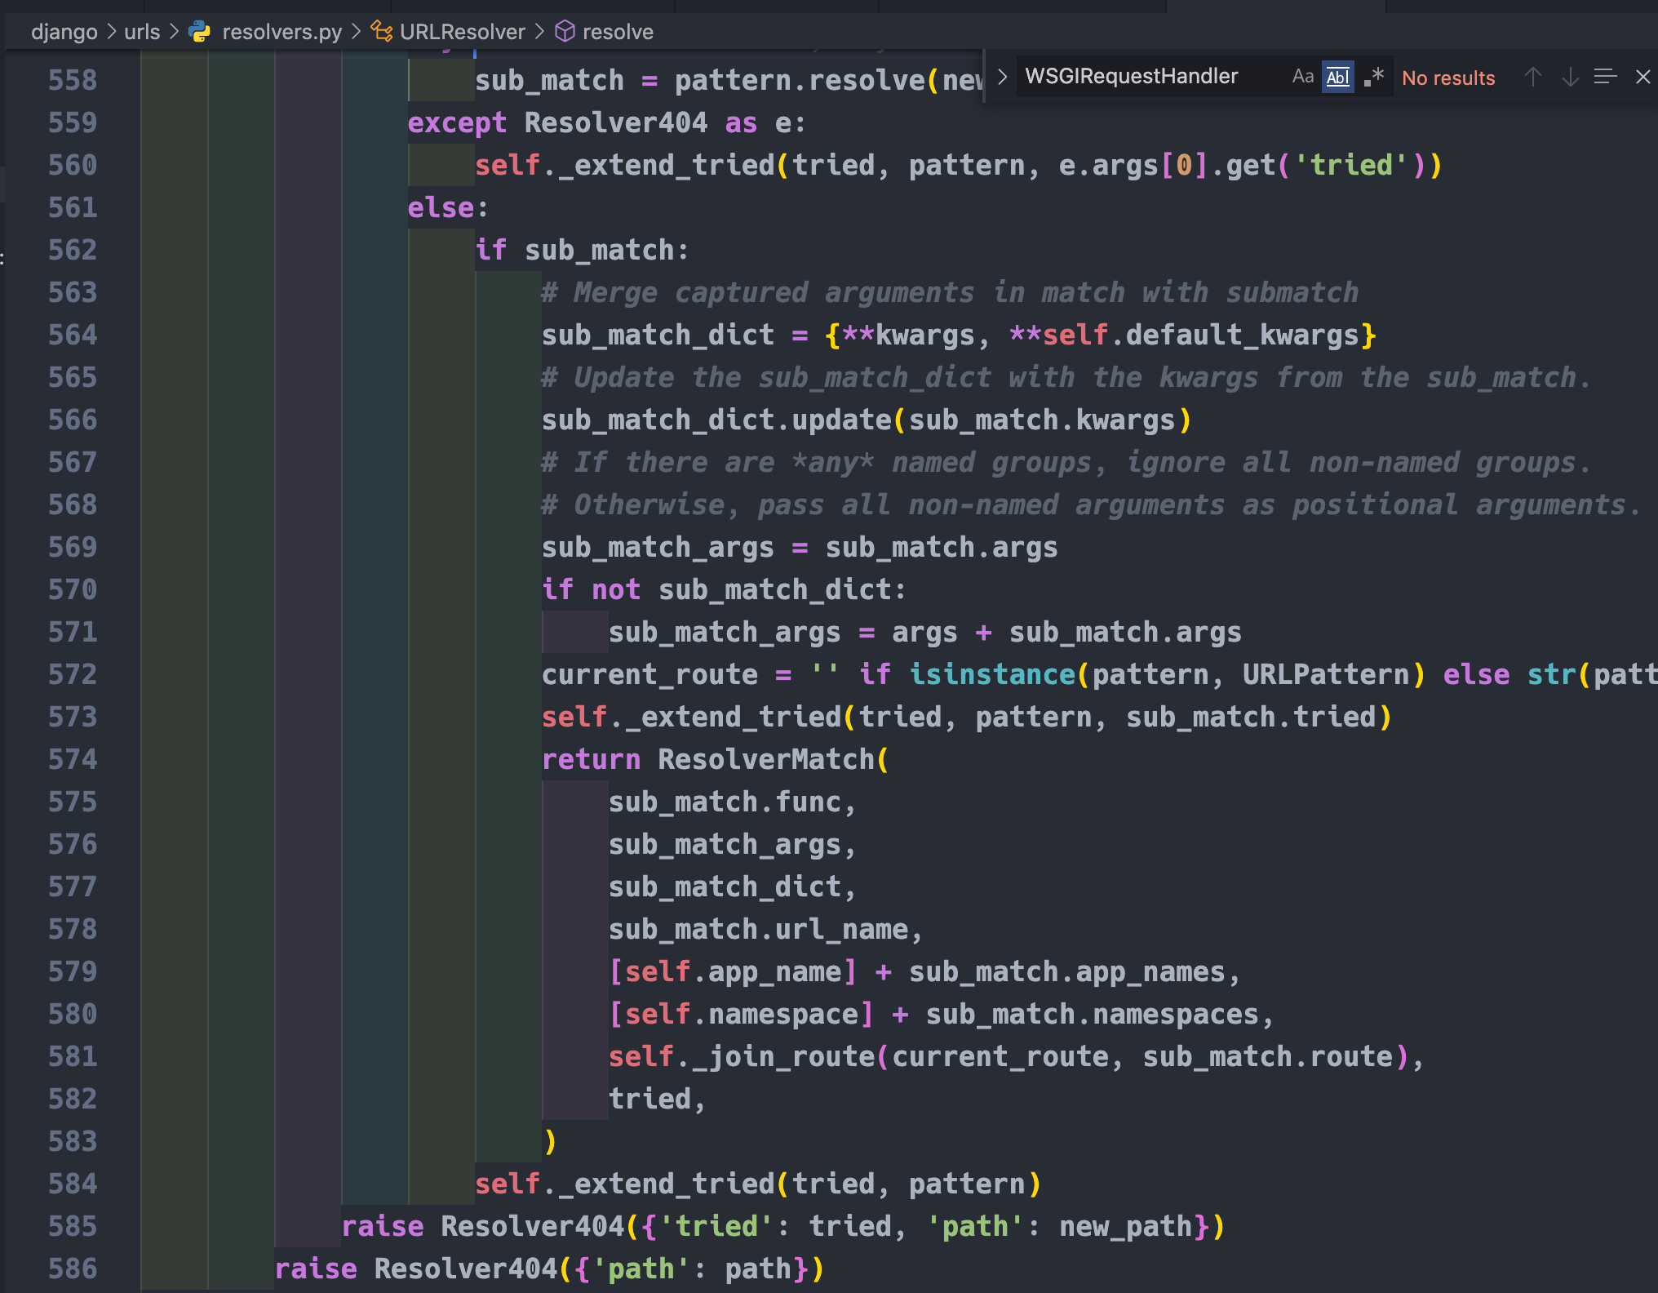Image resolution: width=1658 pixels, height=1293 pixels.
Task: Click line number 572 in gutter
Action: (x=72, y=674)
